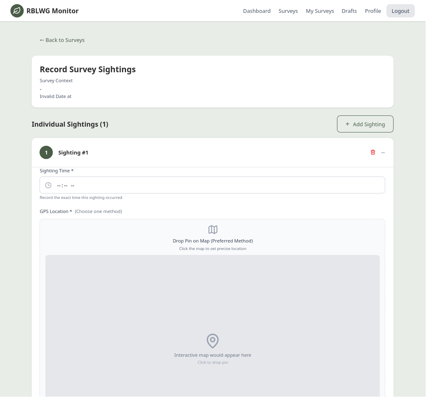Click the interactive map placeholder area
Screen dimensions: 426x397
tap(213, 326)
